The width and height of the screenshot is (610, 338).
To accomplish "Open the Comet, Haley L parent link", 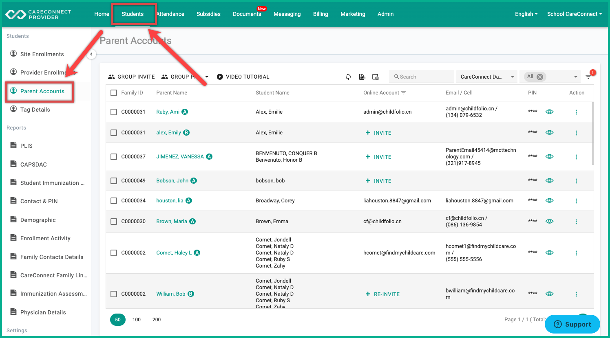I will pos(174,253).
